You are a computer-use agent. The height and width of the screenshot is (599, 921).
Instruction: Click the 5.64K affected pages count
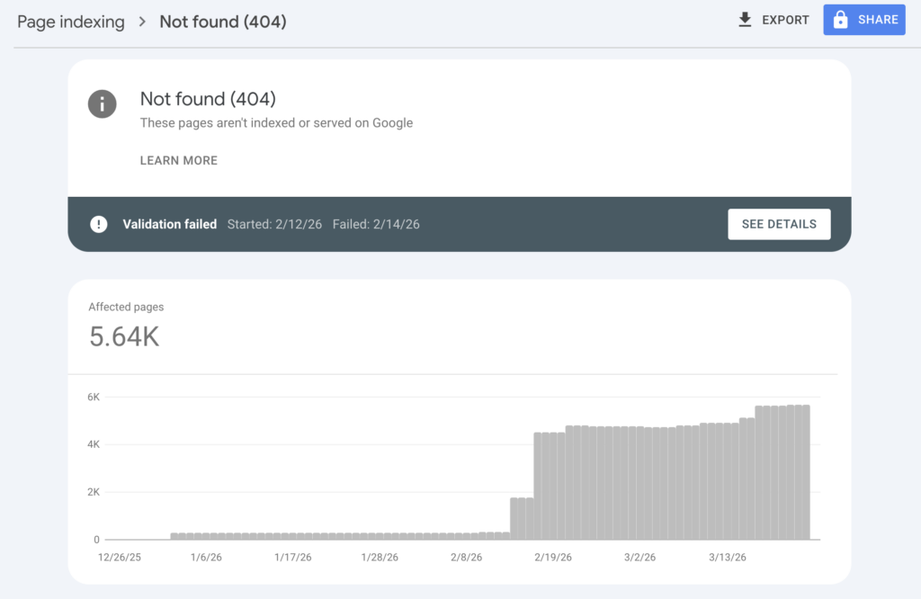(124, 336)
